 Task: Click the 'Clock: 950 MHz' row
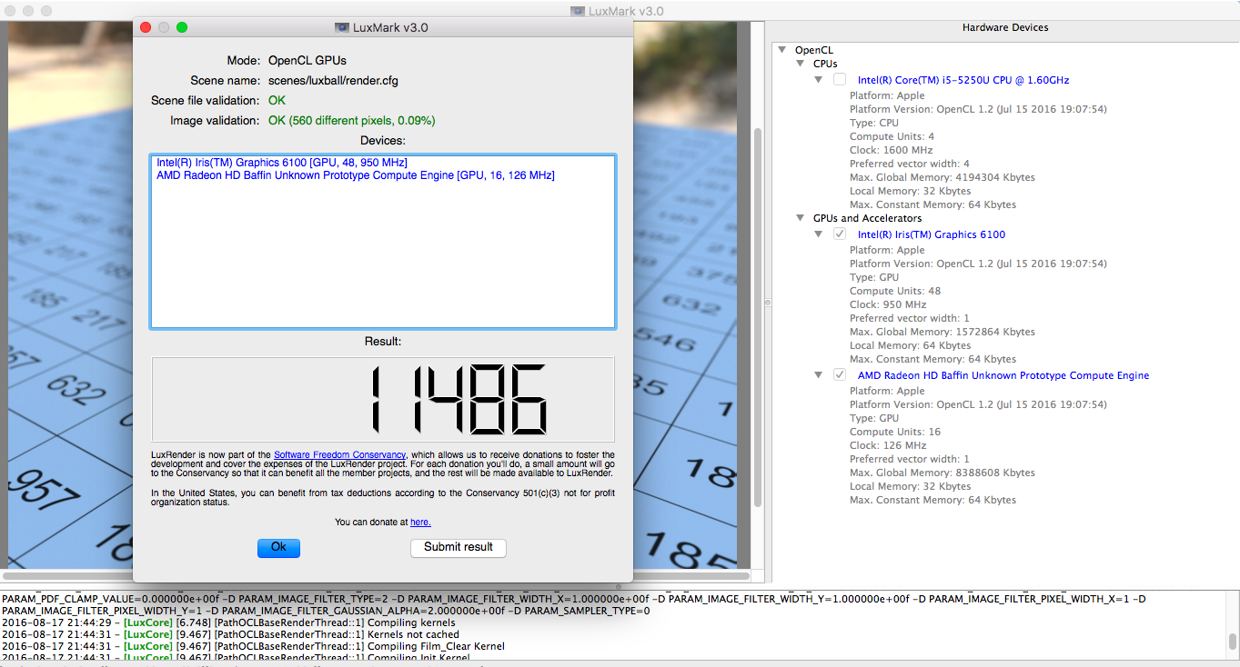tap(888, 304)
